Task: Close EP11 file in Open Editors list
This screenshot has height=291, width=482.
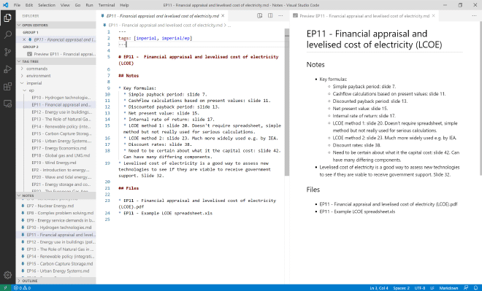Action: 24,39
